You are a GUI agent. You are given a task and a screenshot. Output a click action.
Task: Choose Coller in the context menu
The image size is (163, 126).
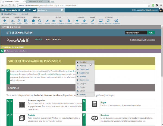point(85,91)
